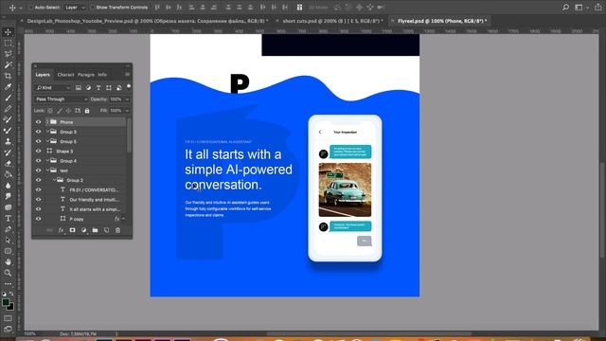Switch to the Paragra panel tab
606x341 pixels.
click(x=86, y=75)
